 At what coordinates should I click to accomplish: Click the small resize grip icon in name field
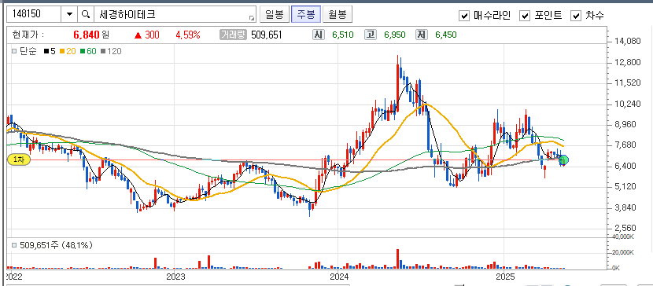pyautogui.click(x=251, y=18)
